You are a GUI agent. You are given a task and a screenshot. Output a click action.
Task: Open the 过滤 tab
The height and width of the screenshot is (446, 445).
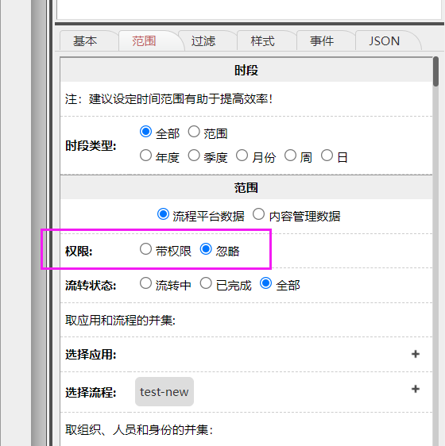click(203, 41)
